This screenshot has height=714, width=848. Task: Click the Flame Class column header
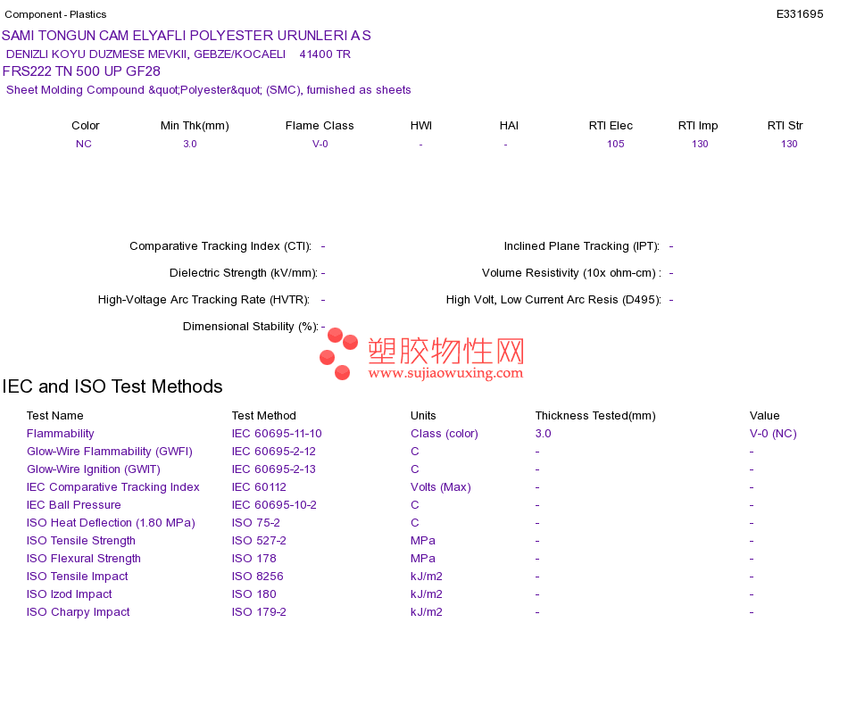[x=320, y=126]
